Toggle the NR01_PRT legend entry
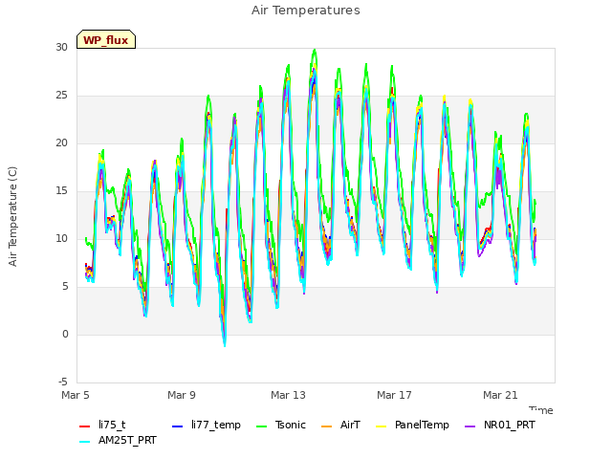This screenshot has width=612, height=459. 500,425
